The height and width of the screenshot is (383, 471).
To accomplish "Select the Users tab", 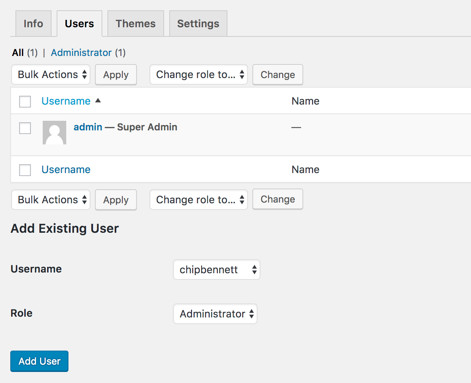I will point(79,24).
